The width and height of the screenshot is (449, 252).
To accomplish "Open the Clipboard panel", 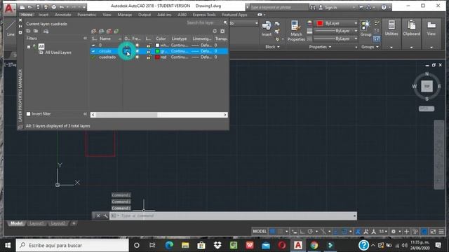I will (411, 28).
